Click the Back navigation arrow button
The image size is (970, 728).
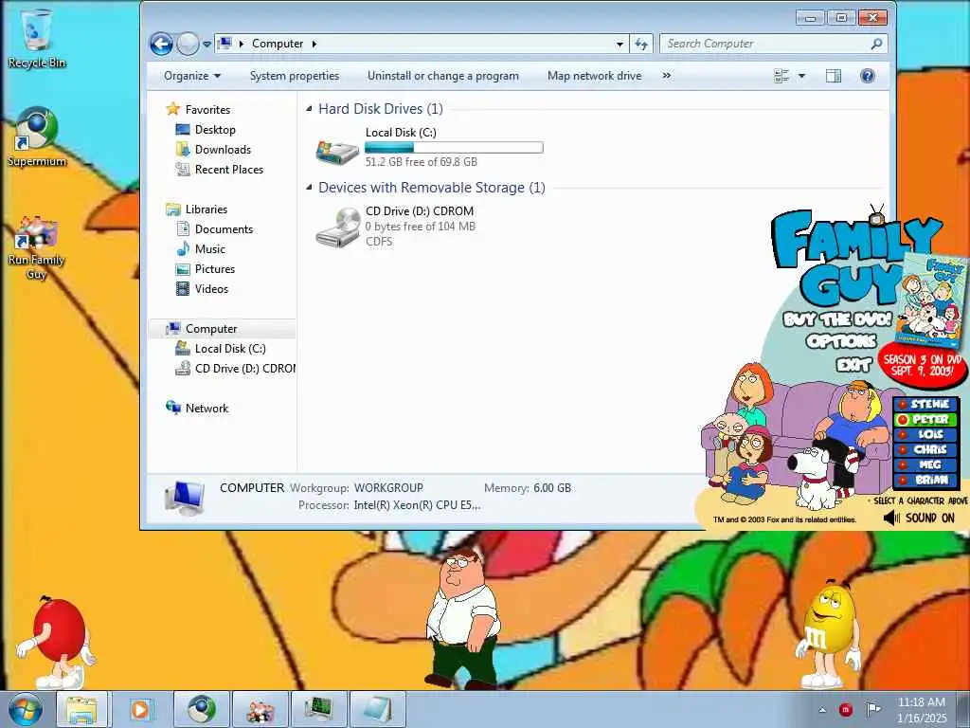pos(161,44)
